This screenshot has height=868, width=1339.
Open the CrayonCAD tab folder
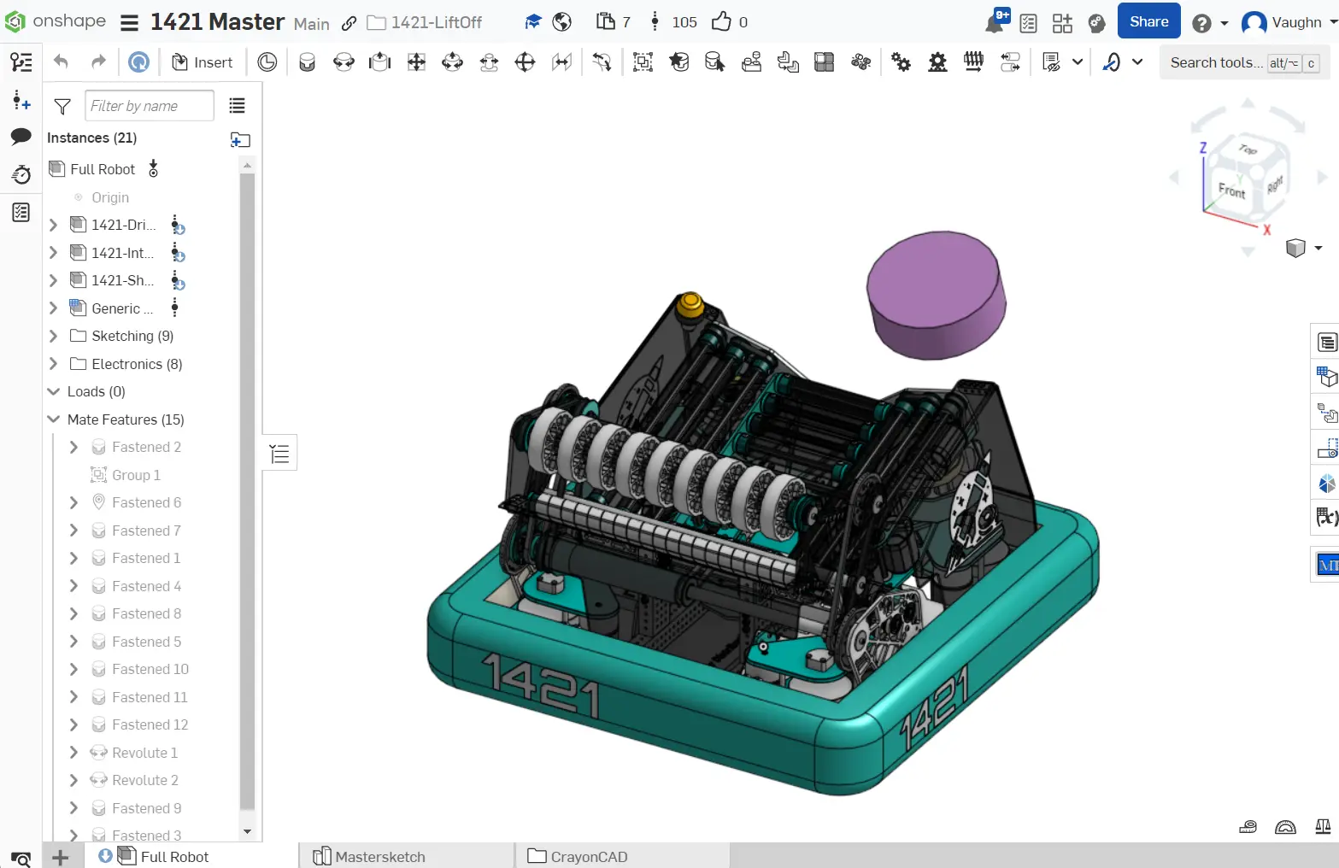click(x=588, y=856)
